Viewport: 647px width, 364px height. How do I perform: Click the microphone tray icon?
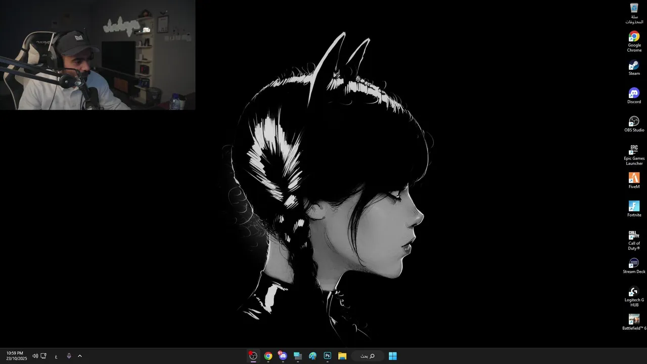pyautogui.click(x=69, y=356)
